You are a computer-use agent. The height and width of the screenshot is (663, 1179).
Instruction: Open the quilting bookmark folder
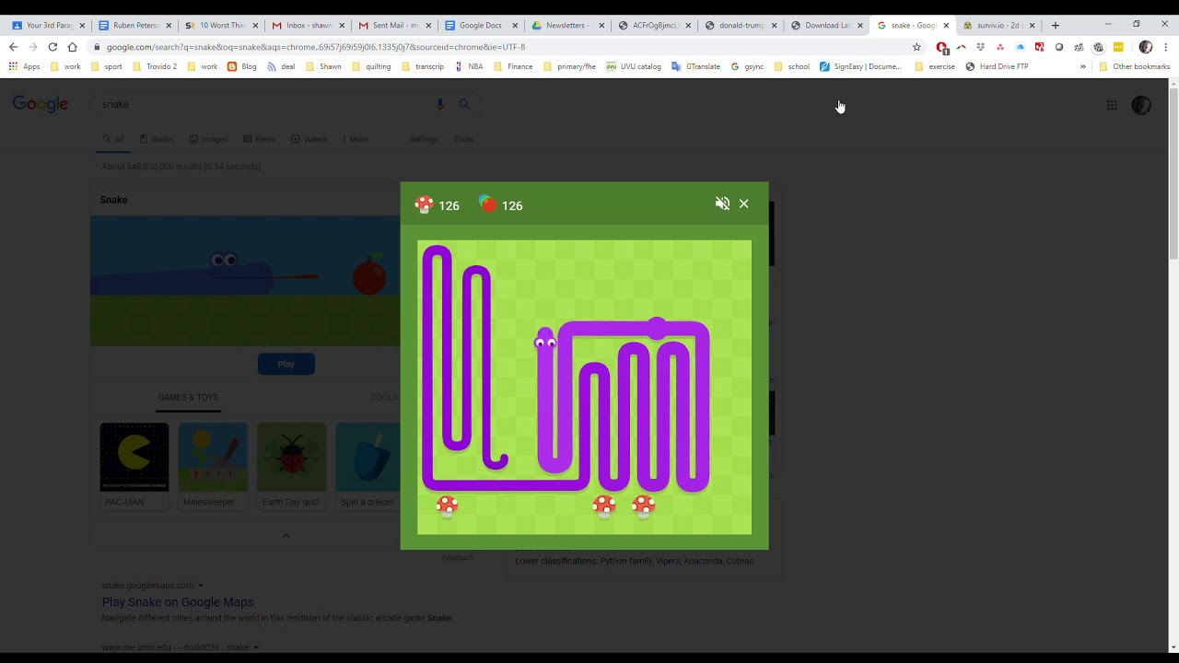tap(371, 66)
